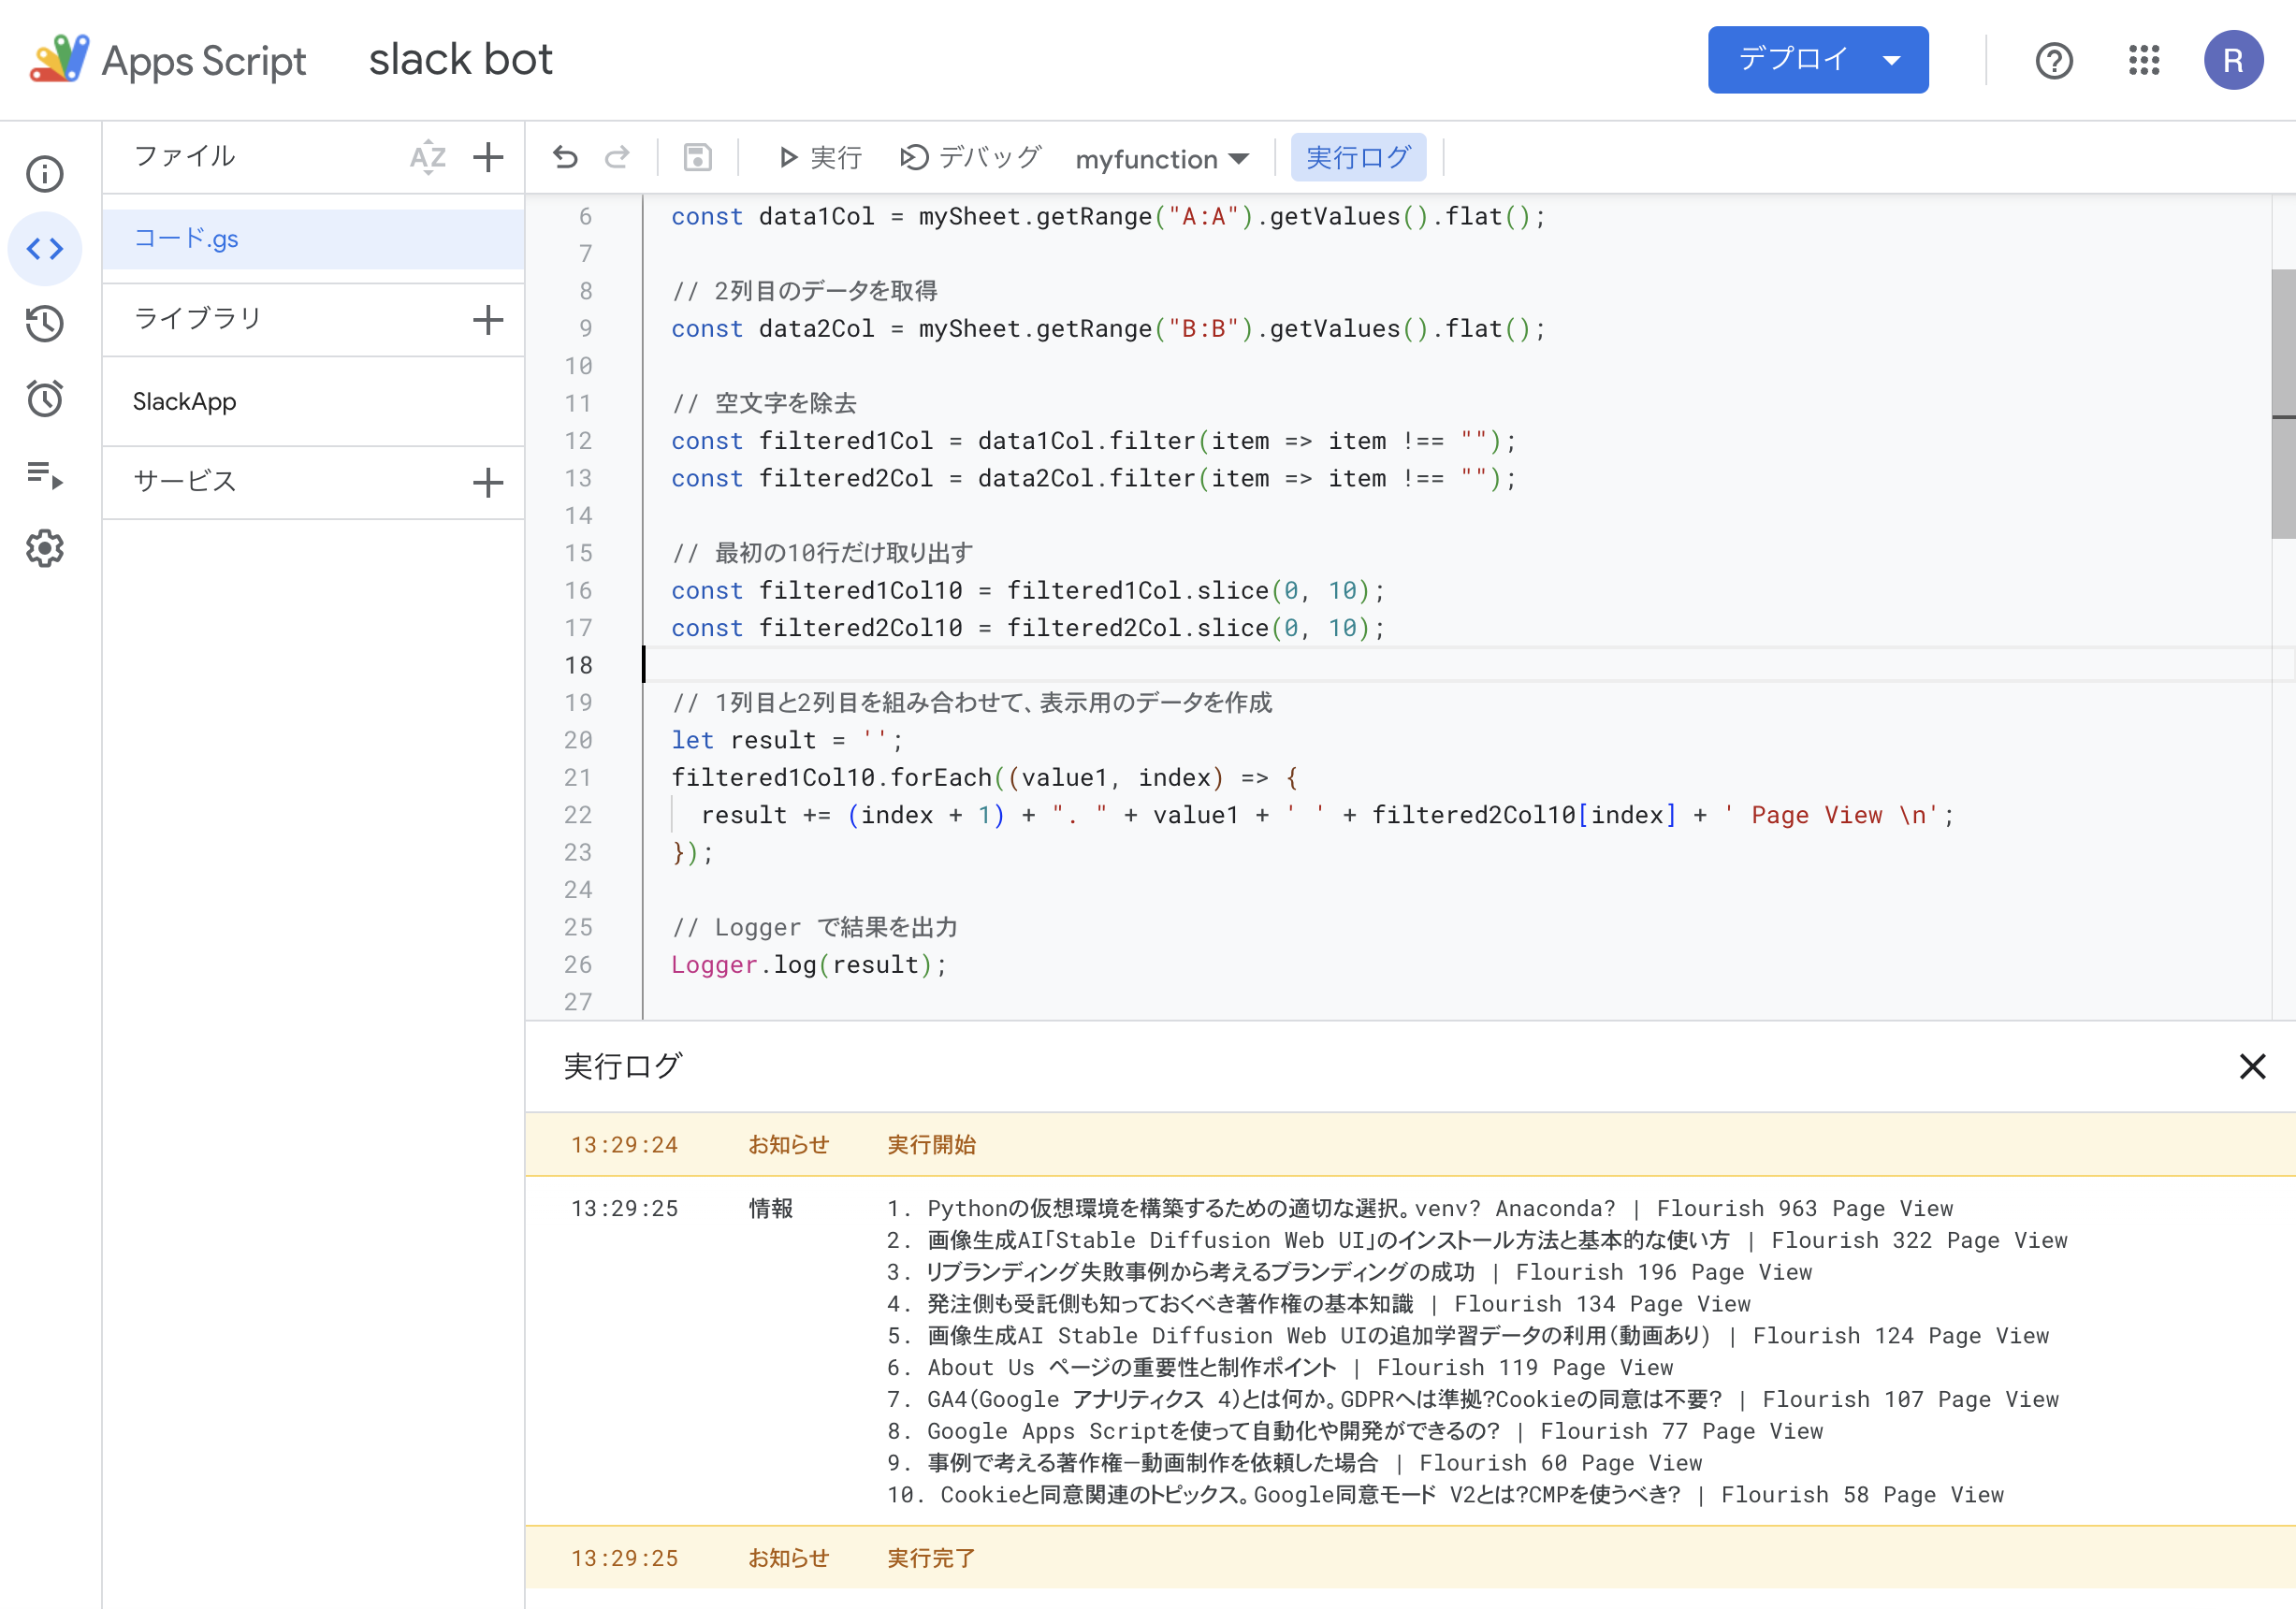Click the 実行ログ panel heading
Viewport: 2296px width, 1609px height.
click(623, 1066)
